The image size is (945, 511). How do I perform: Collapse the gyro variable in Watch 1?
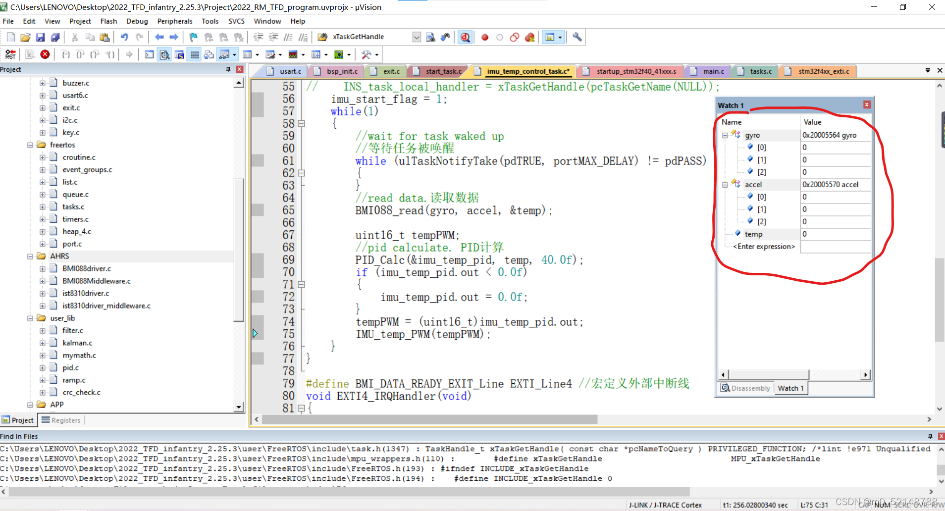[x=725, y=135]
